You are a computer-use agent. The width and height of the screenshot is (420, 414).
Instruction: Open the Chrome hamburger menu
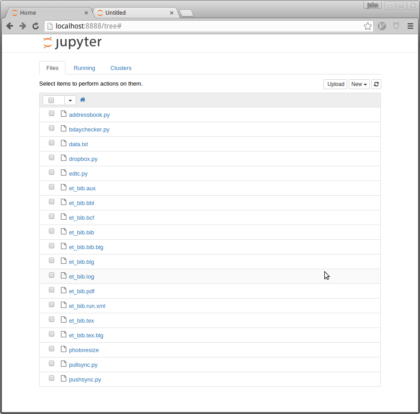point(410,26)
